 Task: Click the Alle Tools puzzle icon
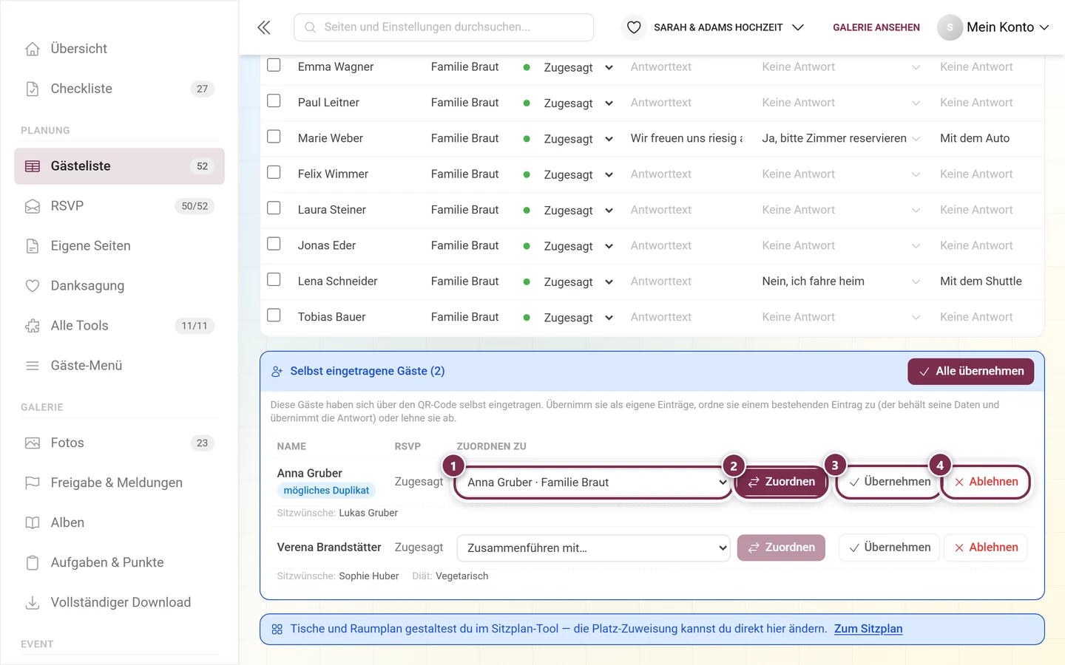(x=33, y=326)
